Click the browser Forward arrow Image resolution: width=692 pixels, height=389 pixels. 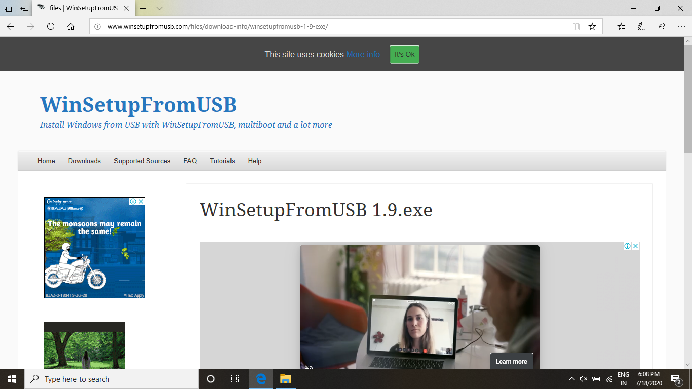click(30, 26)
